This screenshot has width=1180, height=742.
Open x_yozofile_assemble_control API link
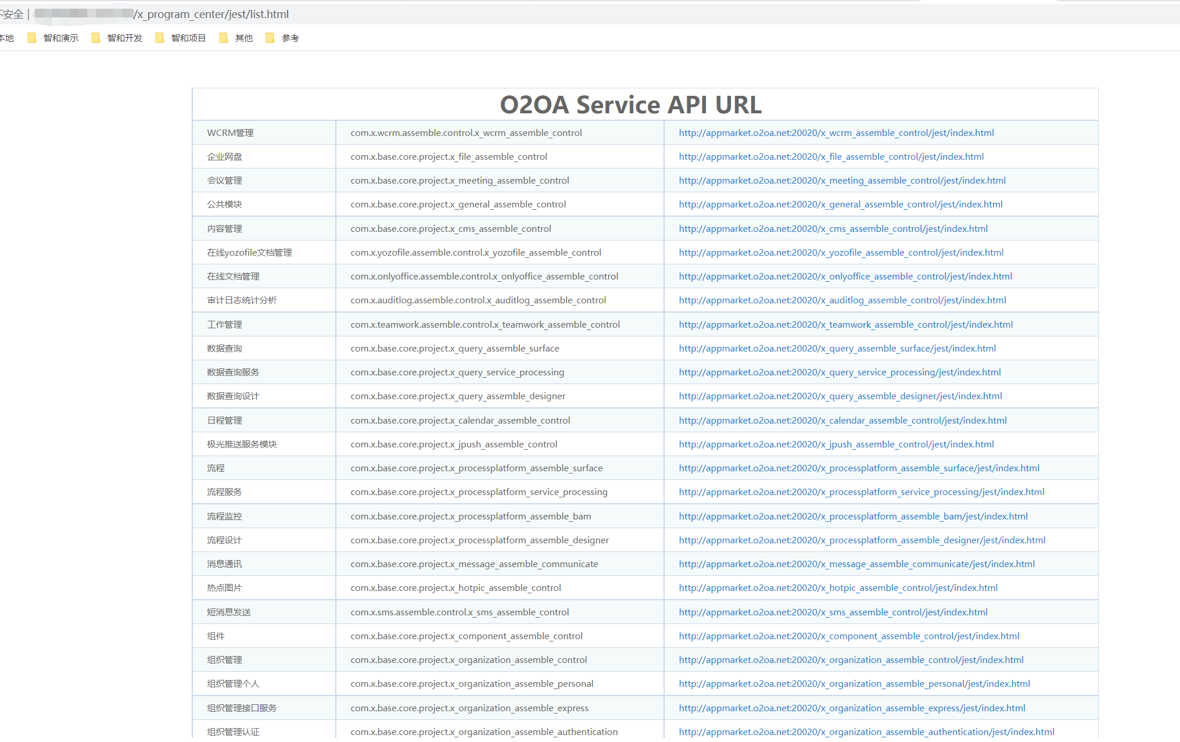[841, 252]
